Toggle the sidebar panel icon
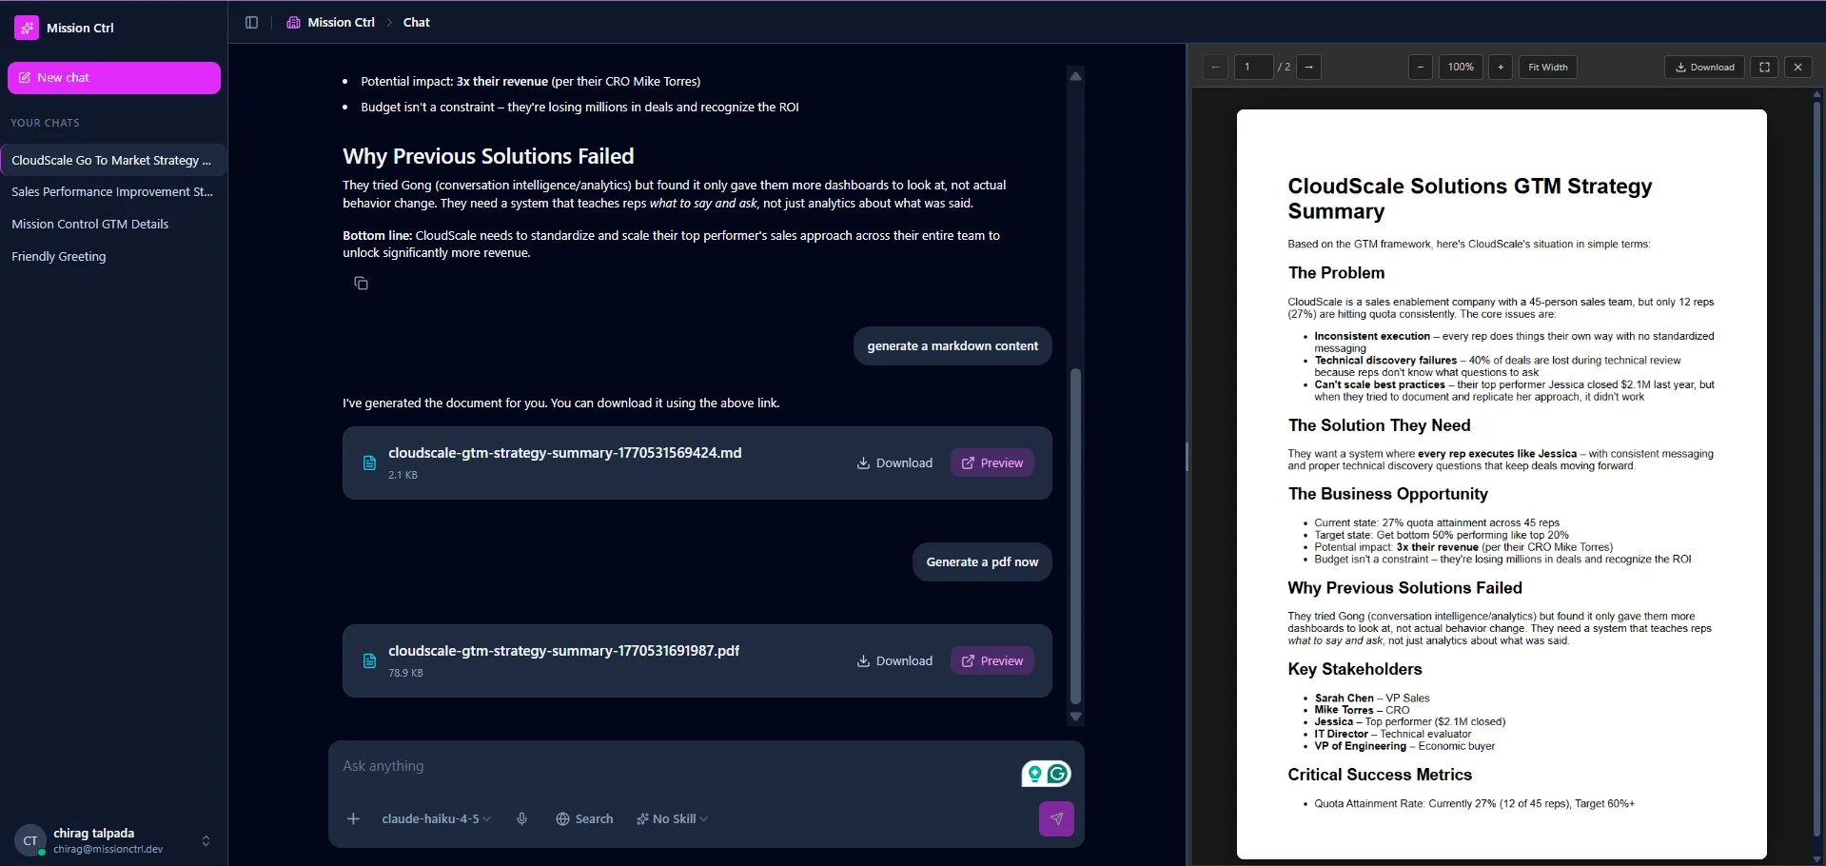Image resolution: width=1826 pixels, height=866 pixels. 251,23
